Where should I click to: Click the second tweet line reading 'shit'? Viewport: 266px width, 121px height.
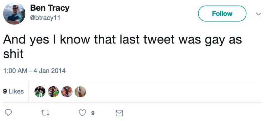(13, 54)
